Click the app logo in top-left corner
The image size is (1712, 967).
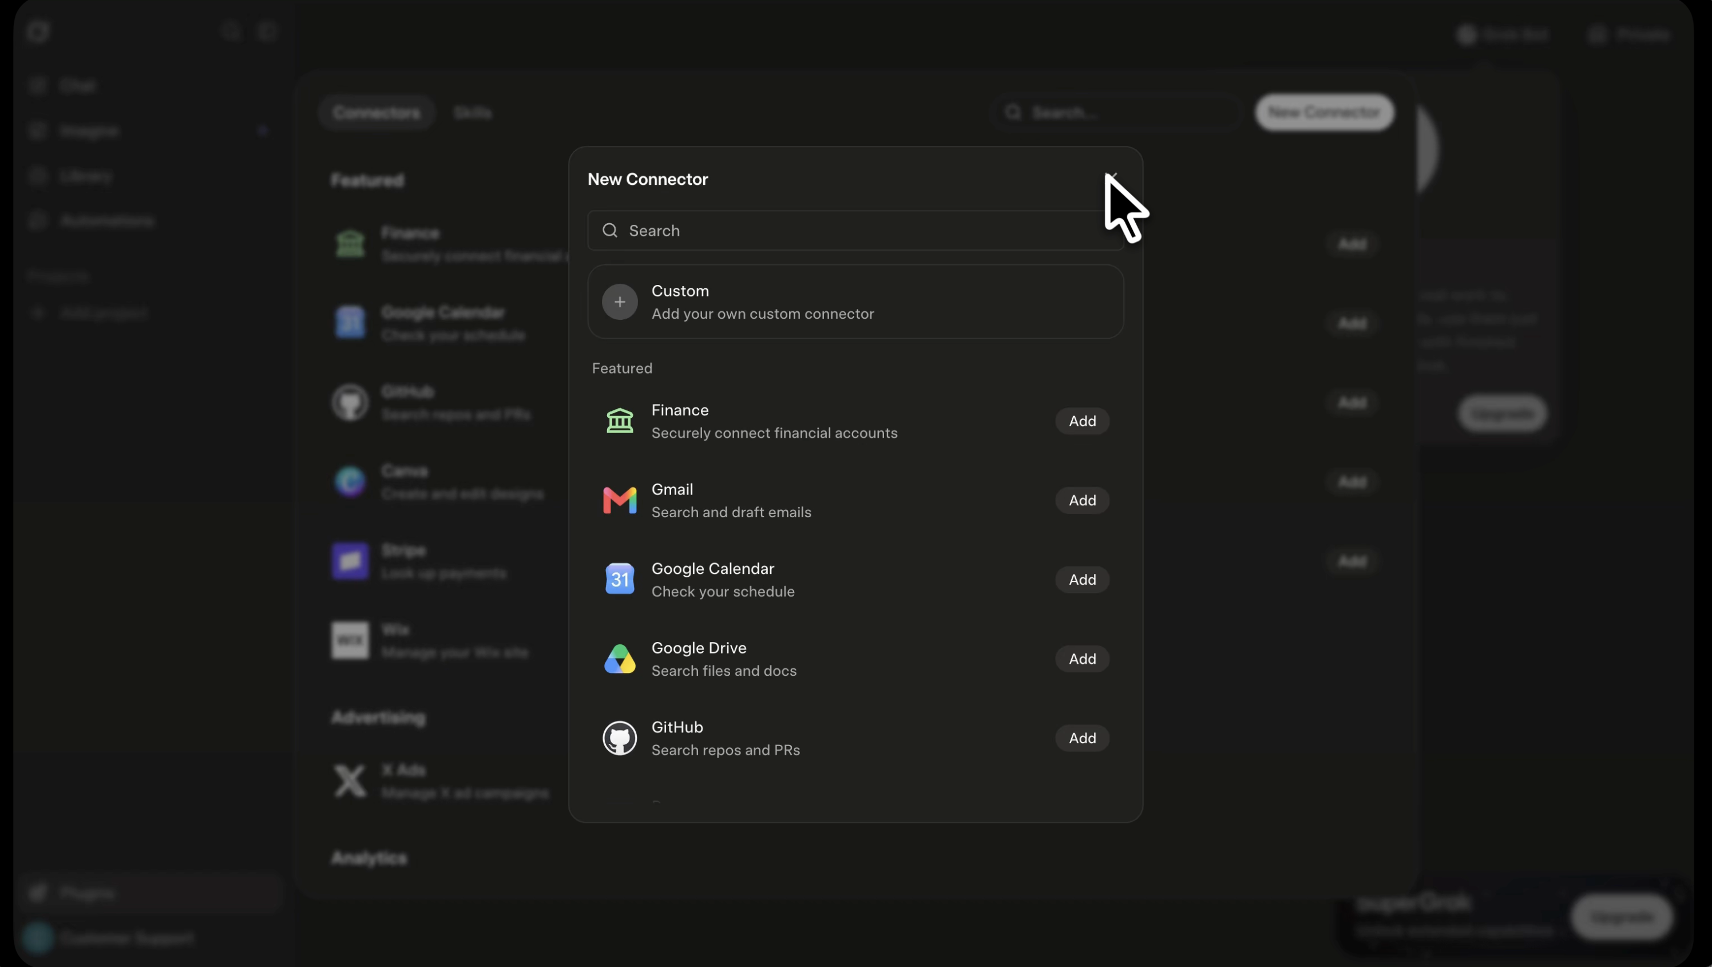[x=38, y=31]
